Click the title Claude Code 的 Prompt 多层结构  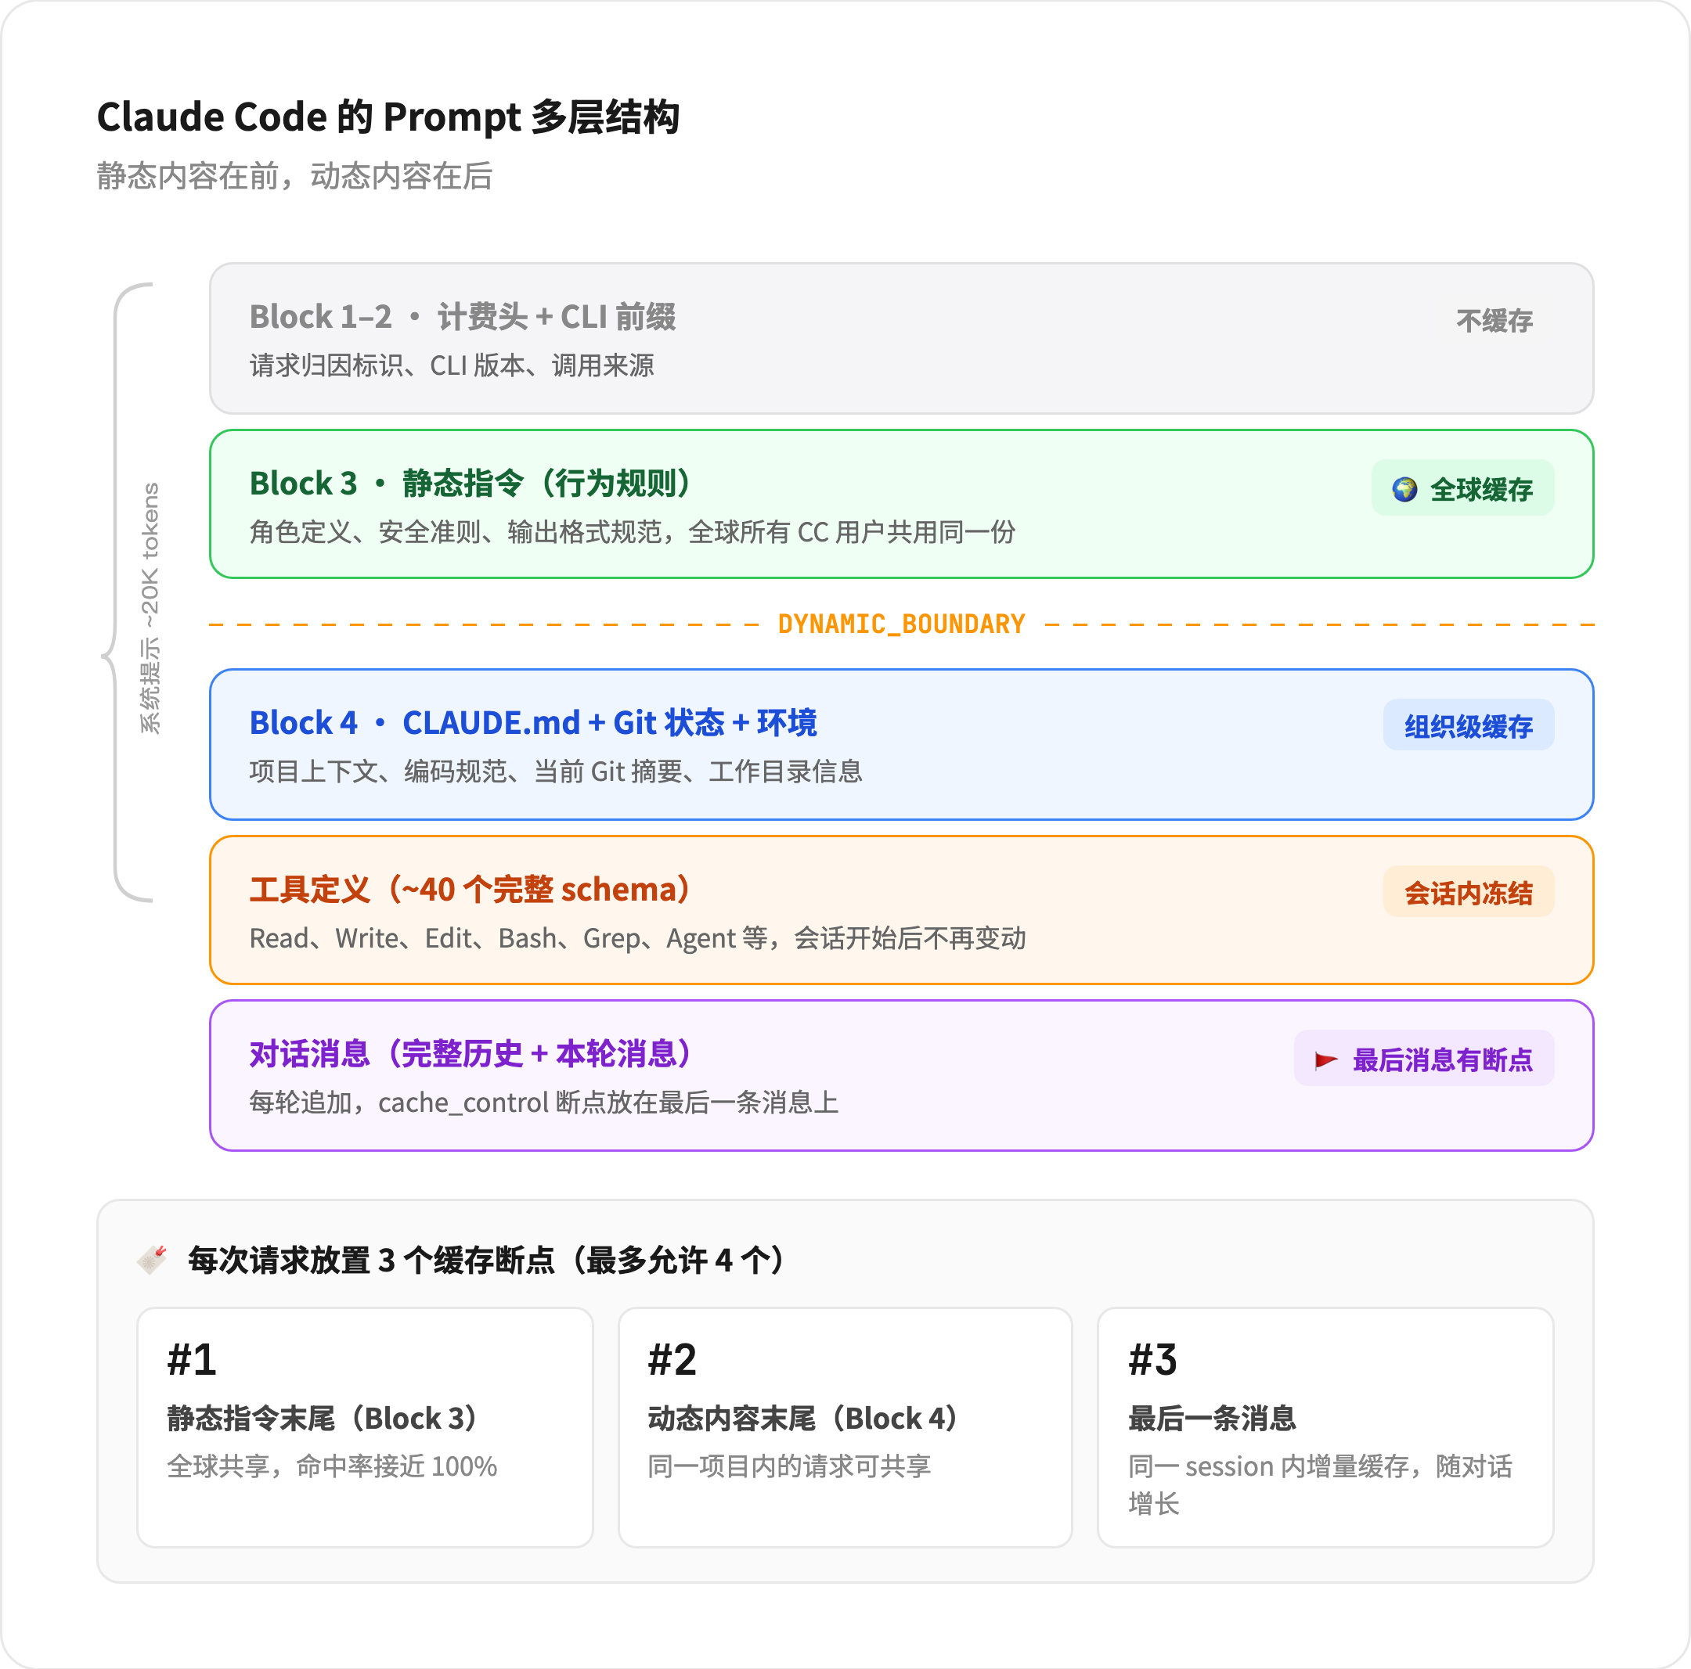click(388, 117)
